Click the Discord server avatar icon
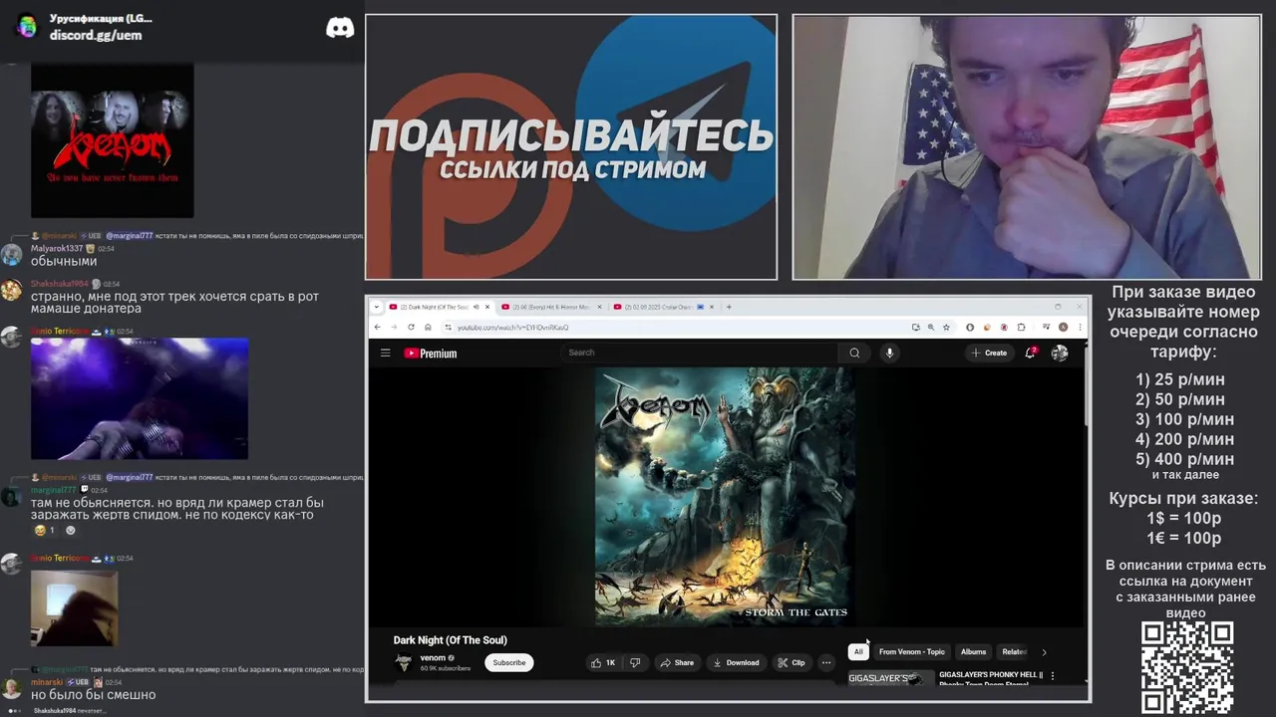 click(x=28, y=27)
